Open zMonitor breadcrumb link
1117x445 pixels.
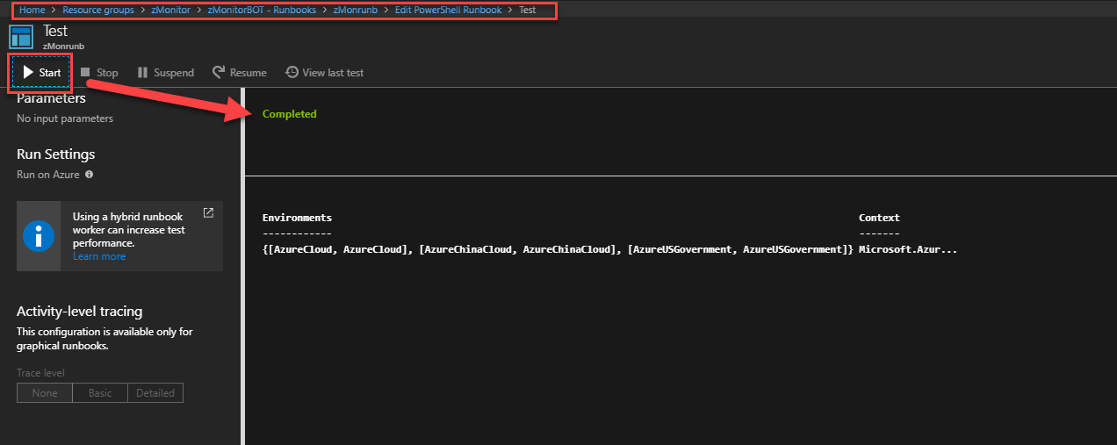tap(170, 11)
